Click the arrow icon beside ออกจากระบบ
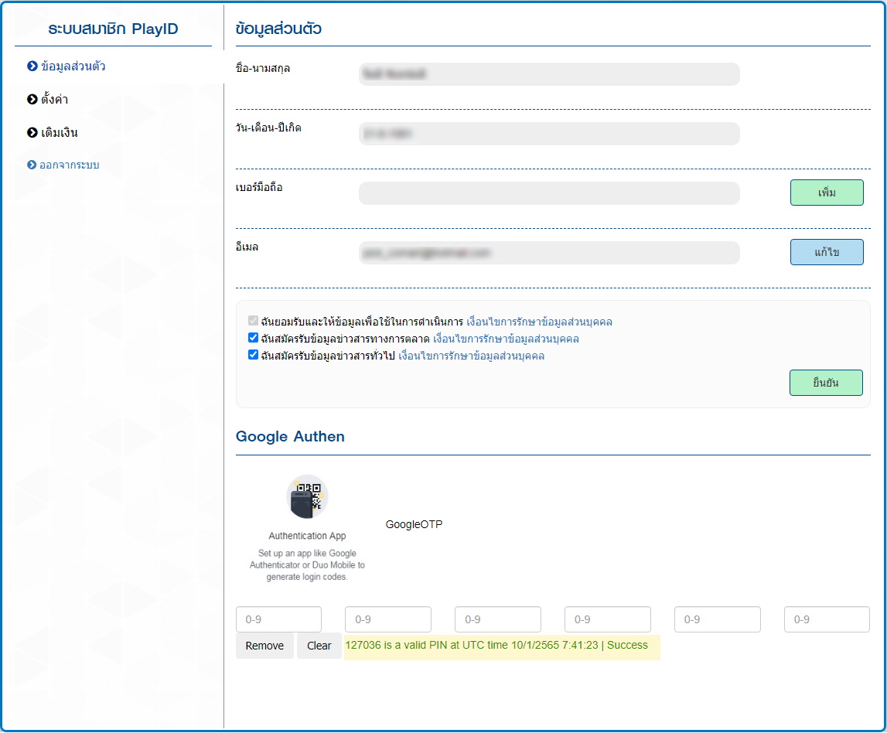Screen dimensions: 887x733 [32, 165]
